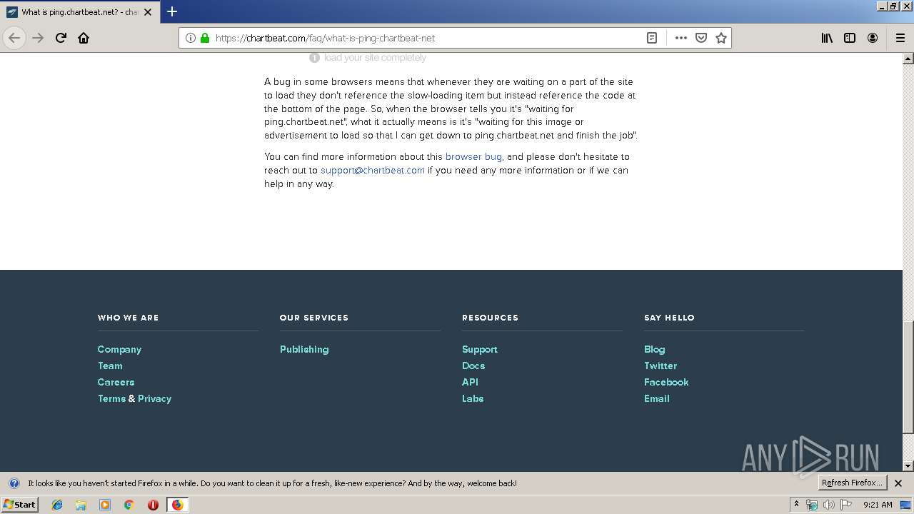Open the Blog link in footer
Screen dimensions: 914x514
pos(654,349)
